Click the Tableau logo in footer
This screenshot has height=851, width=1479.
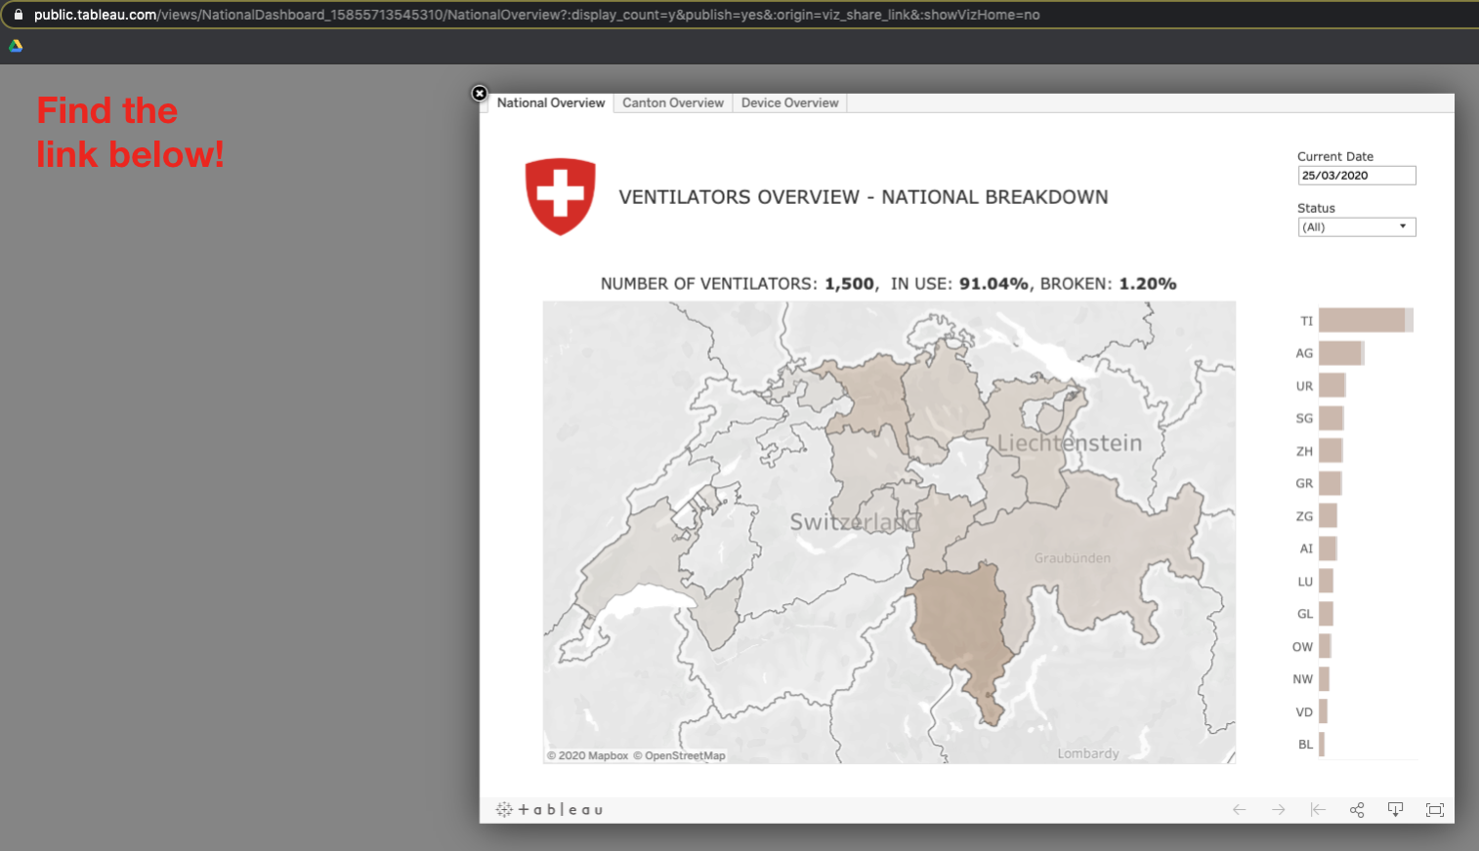click(x=549, y=810)
